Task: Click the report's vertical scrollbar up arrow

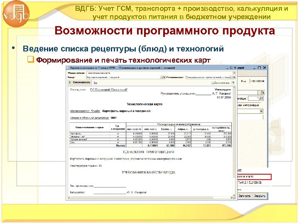Action: 234,88
